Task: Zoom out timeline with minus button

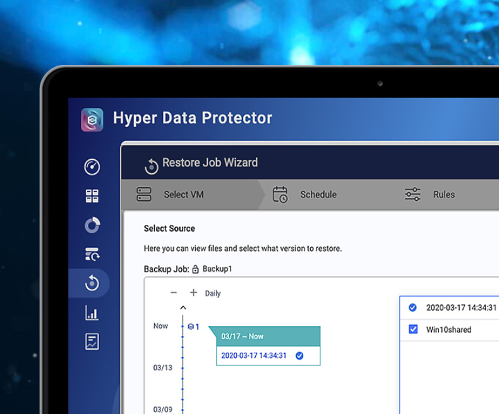Action: (174, 293)
